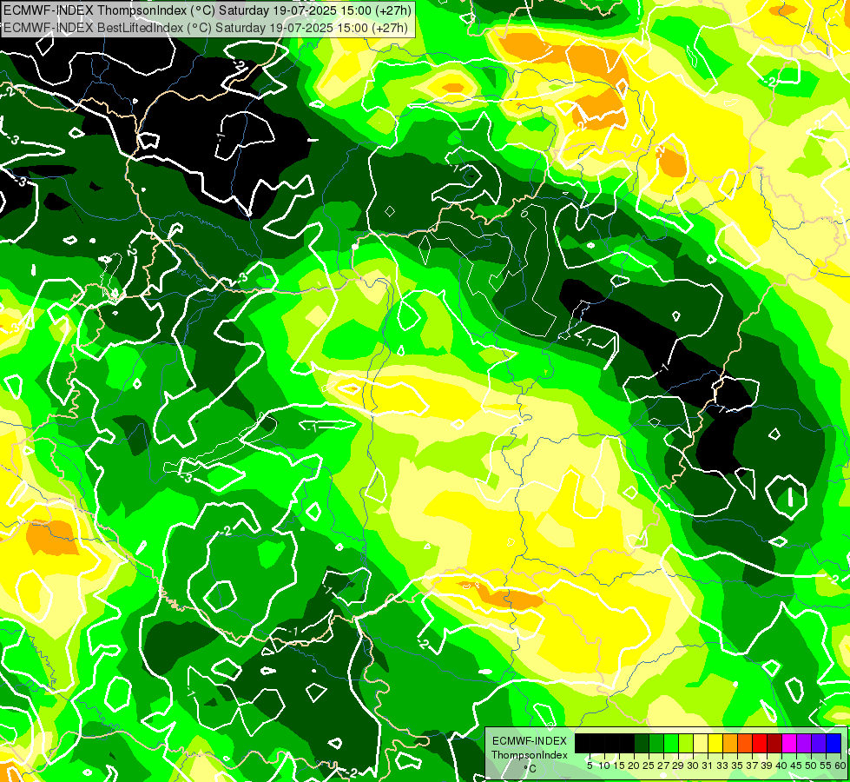
Task: Choose the orange 33–35 legend swatch
Action: coord(730,743)
